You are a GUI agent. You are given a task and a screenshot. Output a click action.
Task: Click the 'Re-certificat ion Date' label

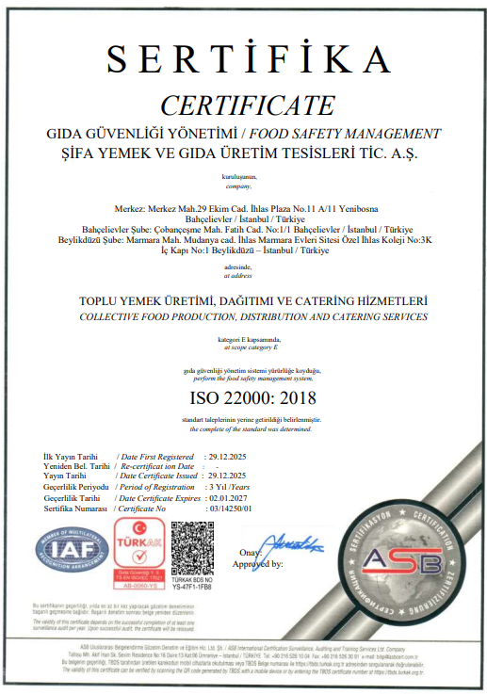pyautogui.click(x=157, y=466)
